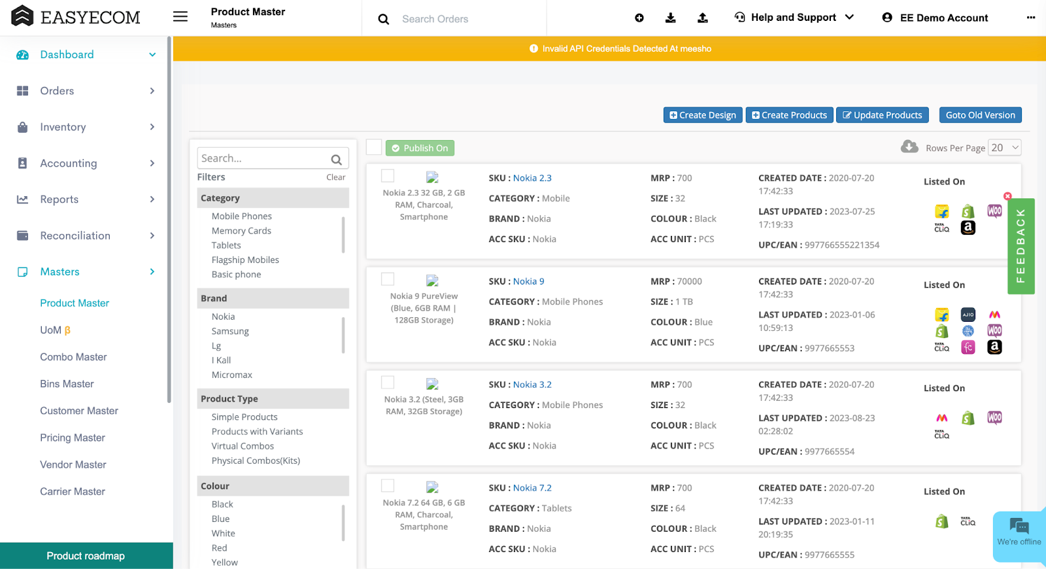Open the hamburger menu icon
1046x569 pixels.
[180, 17]
